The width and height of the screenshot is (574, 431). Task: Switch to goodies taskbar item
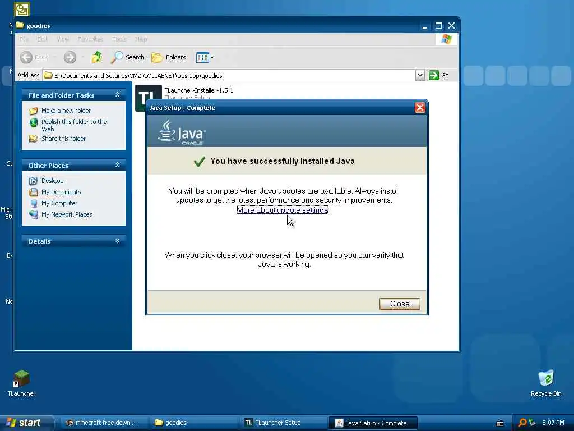pos(193,423)
